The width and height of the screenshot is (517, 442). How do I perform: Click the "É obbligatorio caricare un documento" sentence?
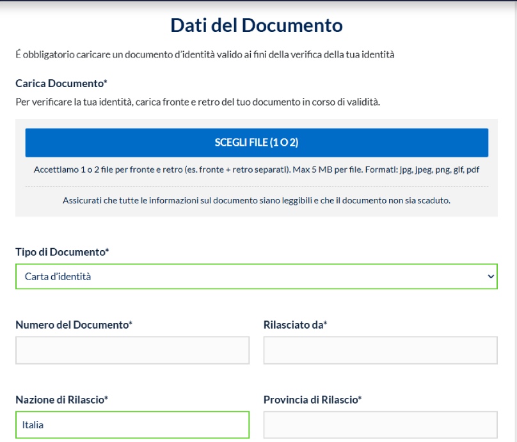pyautogui.click(x=205, y=55)
